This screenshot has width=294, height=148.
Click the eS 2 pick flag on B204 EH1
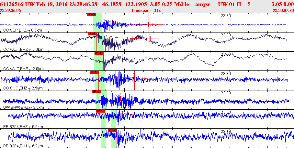112,130
